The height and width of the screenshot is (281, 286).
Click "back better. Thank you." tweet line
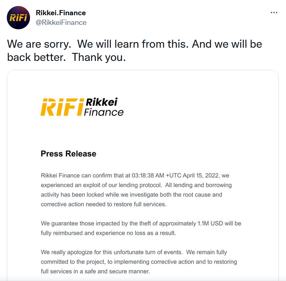(x=66, y=57)
